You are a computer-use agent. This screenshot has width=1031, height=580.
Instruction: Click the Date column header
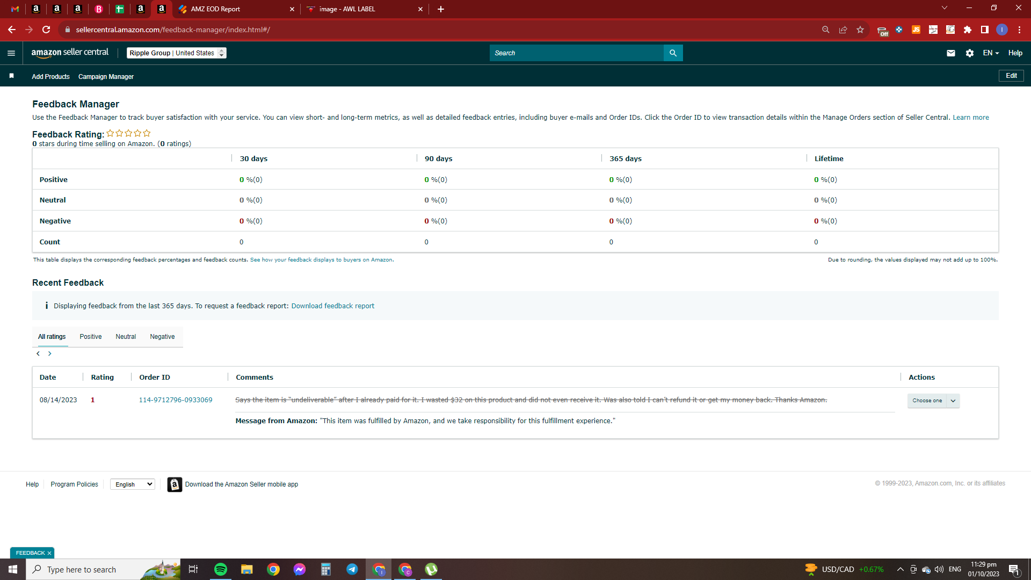48,378
